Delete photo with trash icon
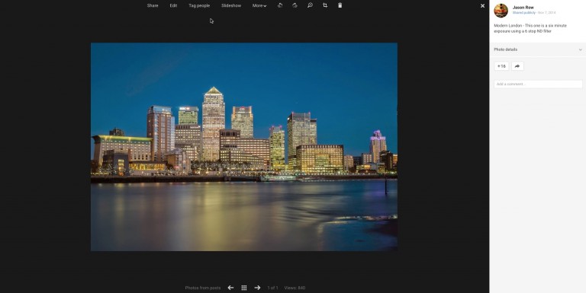This screenshot has height=293, width=586. [x=340, y=5]
